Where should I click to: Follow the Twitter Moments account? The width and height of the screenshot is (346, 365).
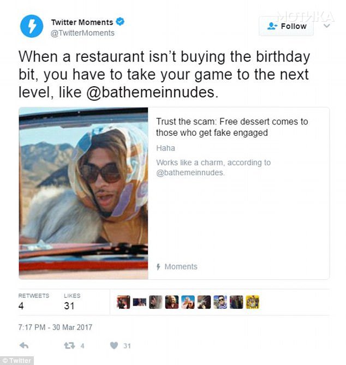click(x=286, y=26)
